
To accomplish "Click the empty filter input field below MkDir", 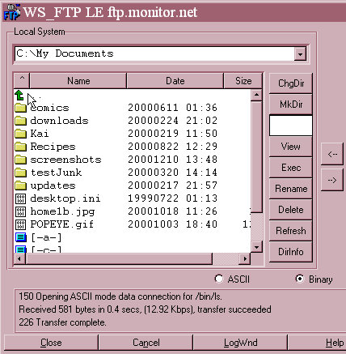I will pyautogui.click(x=291, y=126).
